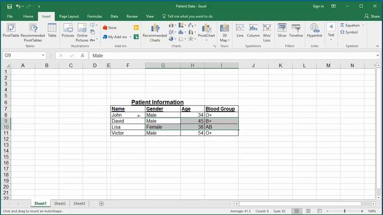Switch to Normal view

(x=297, y=211)
